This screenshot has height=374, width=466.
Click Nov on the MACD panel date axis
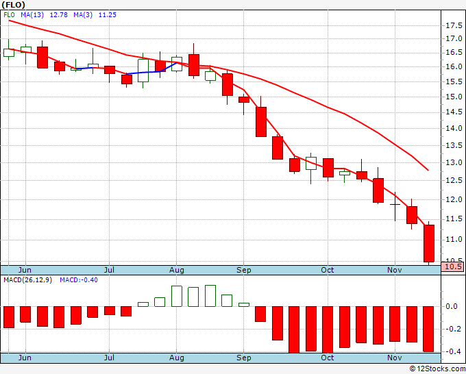[395, 358]
